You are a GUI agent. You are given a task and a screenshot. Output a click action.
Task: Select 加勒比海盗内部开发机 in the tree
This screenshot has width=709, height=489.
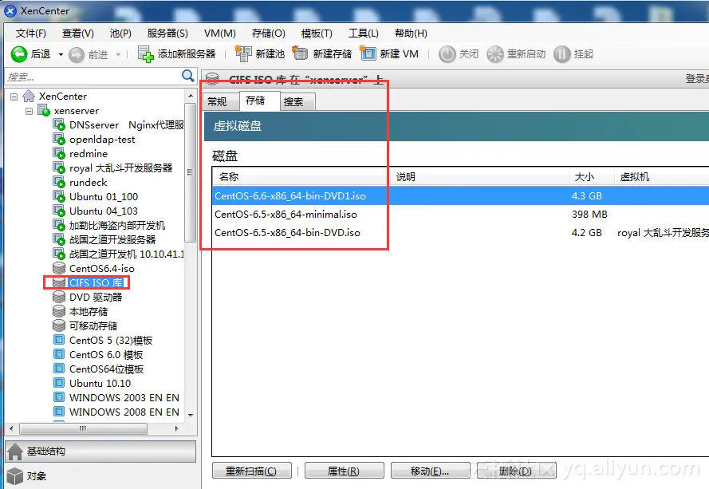[x=117, y=225]
